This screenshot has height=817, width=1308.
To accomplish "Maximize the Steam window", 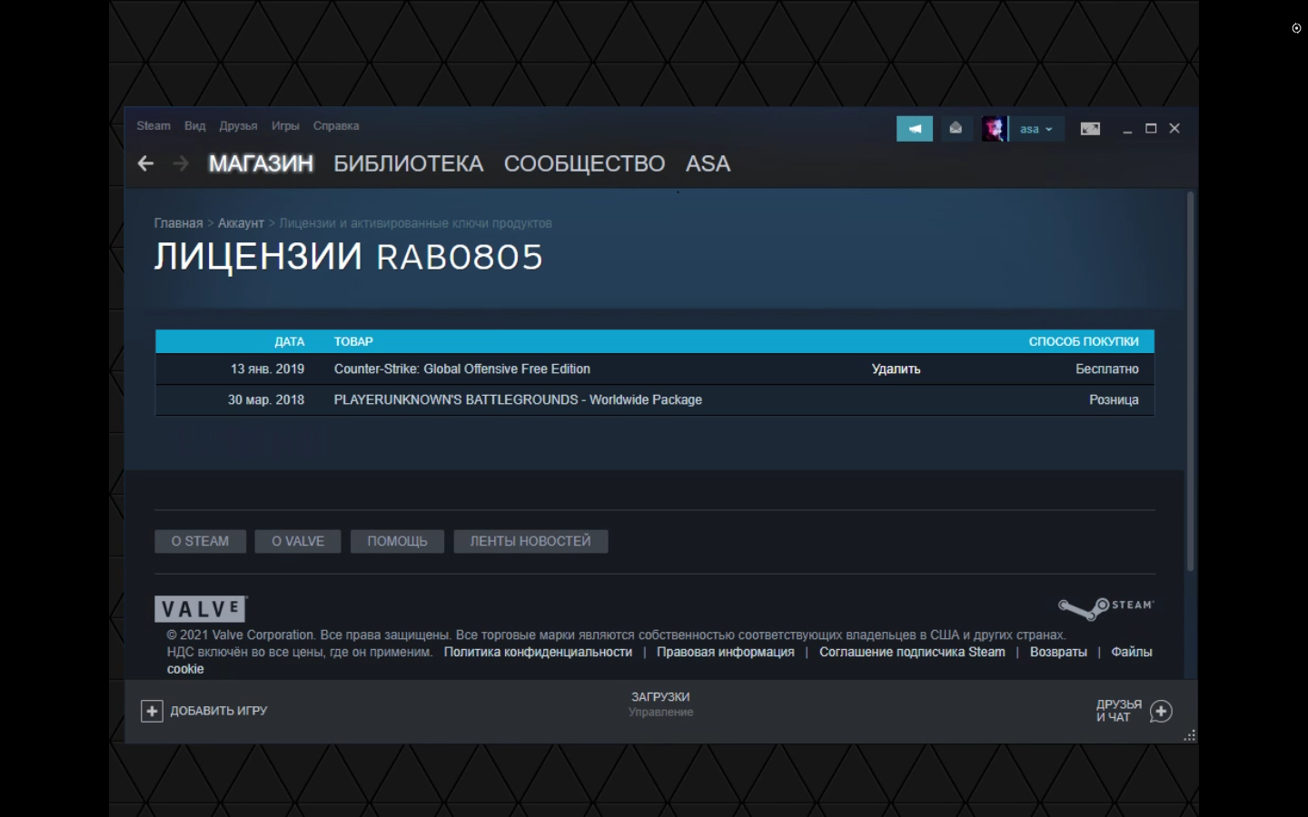I will [x=1151, y=129].
